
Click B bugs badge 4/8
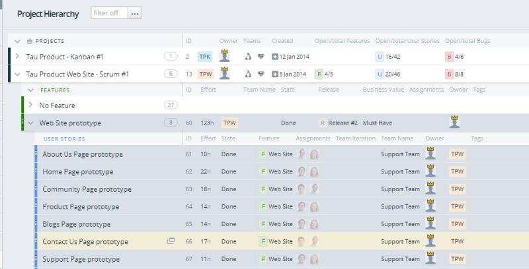point(449,57)
